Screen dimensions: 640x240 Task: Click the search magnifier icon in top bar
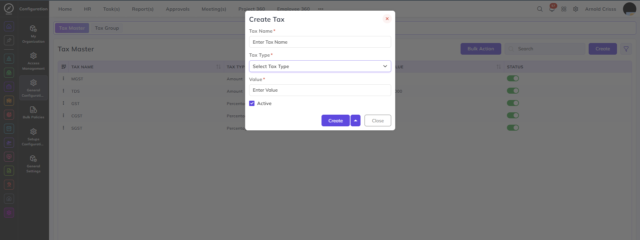click(540, 9)
